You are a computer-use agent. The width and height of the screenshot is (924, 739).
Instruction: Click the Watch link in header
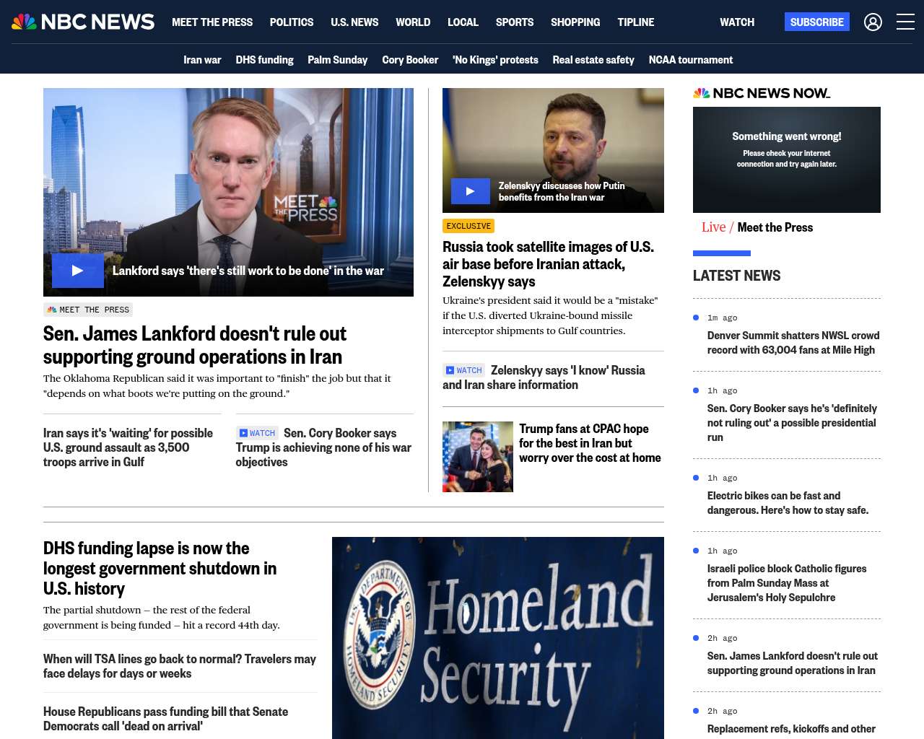click(737, 22)
